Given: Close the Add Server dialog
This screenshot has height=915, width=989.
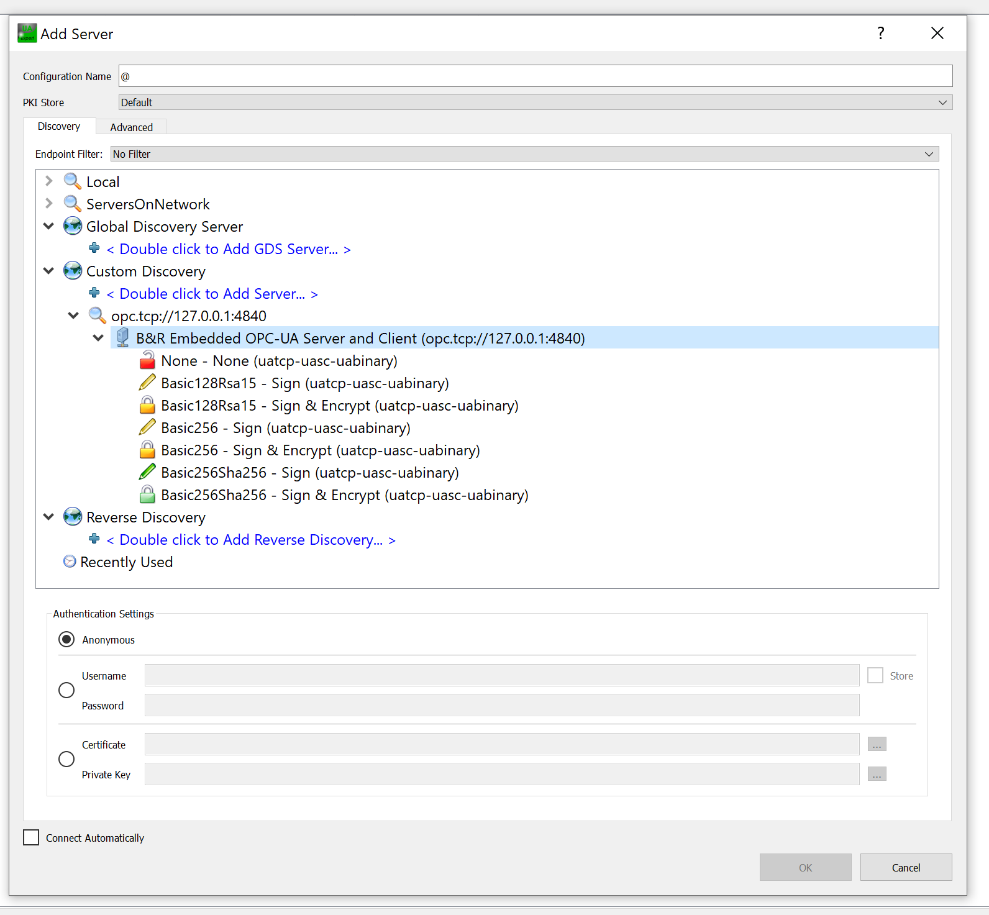Looking at the screenshot, I should pos(937,33).
